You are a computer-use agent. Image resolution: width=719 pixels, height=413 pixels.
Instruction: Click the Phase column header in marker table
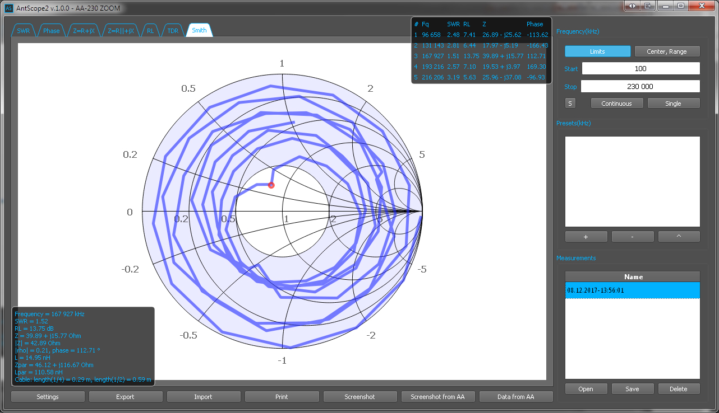535,24
